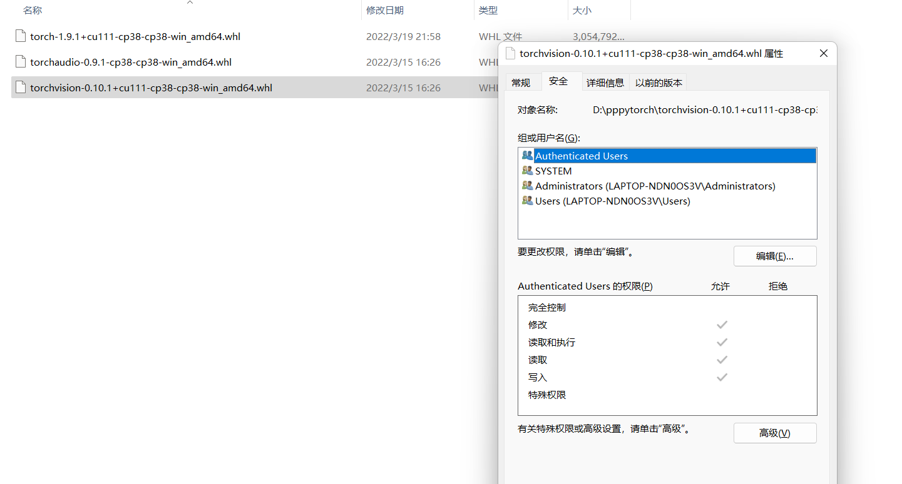Click the Authenticated Users group icon
The height and width of the screenshot is (484, 902).
pos(527,156)
